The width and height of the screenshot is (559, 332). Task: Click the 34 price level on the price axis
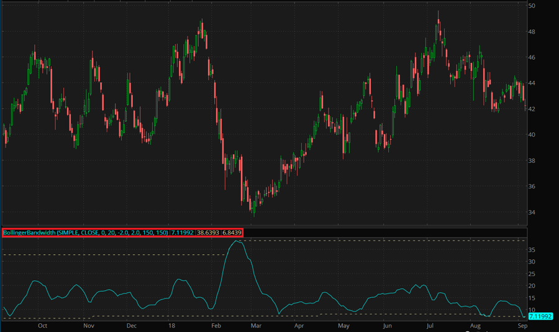(x=532, y=212)
